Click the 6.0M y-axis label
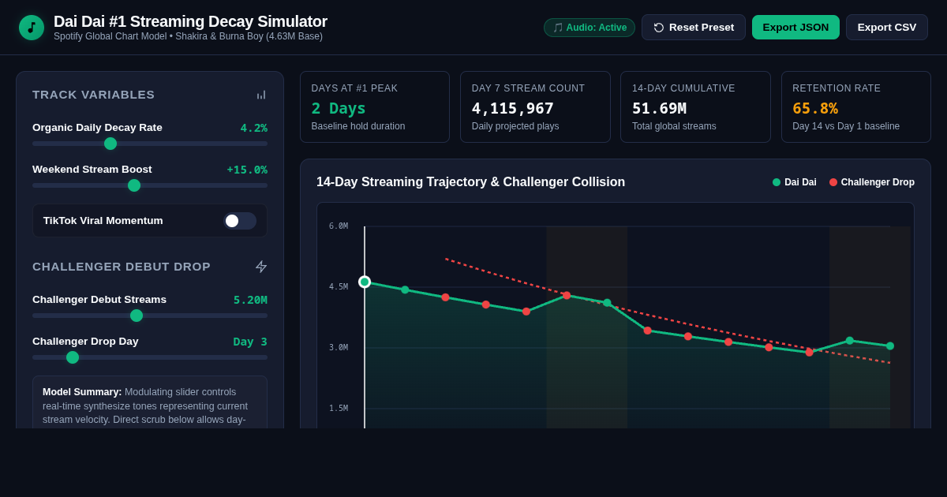The height and width of the screenshot is (497, 947). tap(339, 226)
